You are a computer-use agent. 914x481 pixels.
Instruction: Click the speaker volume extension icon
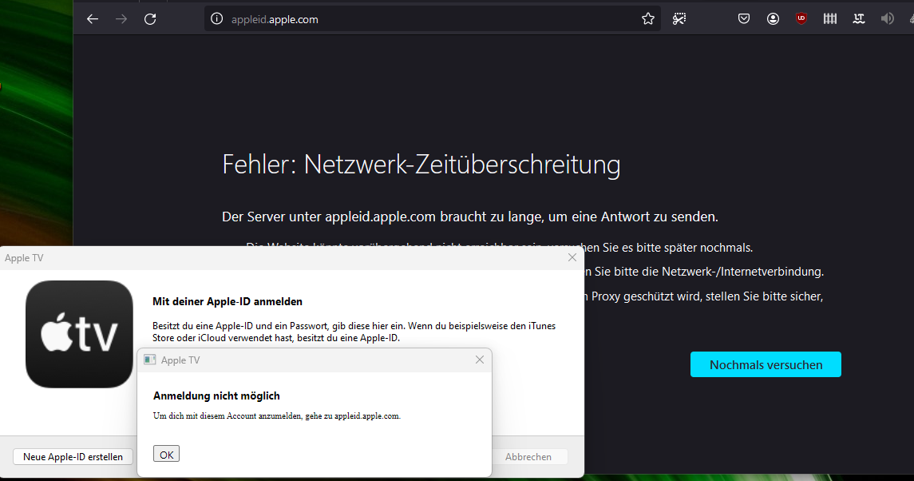point(887,18)
